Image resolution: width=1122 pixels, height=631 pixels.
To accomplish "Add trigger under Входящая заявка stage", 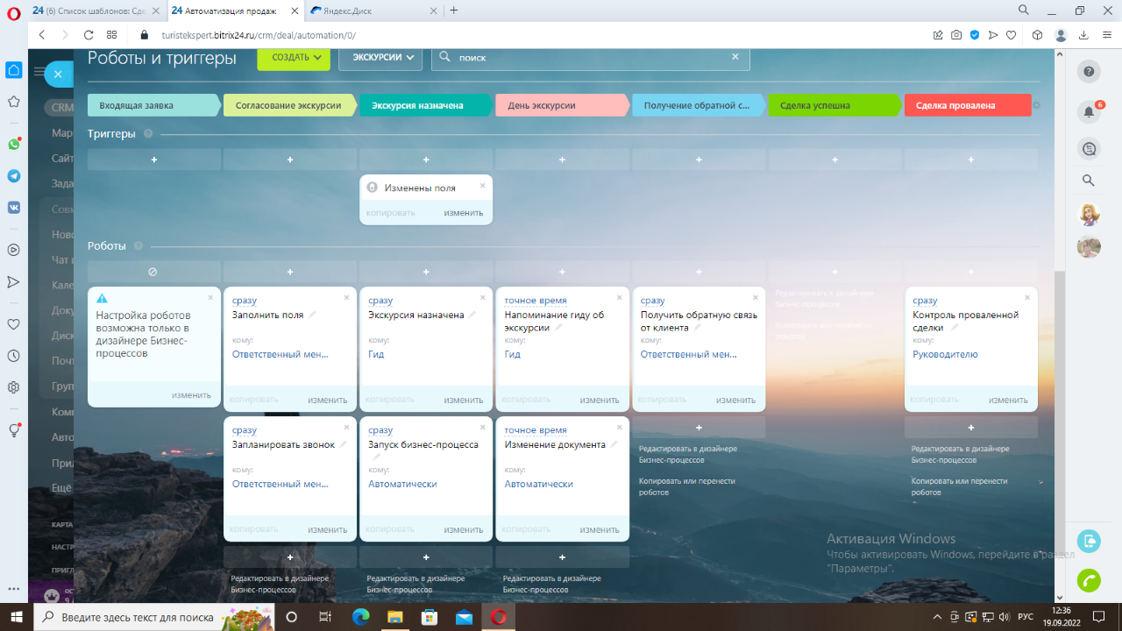I will pos(154,160).
